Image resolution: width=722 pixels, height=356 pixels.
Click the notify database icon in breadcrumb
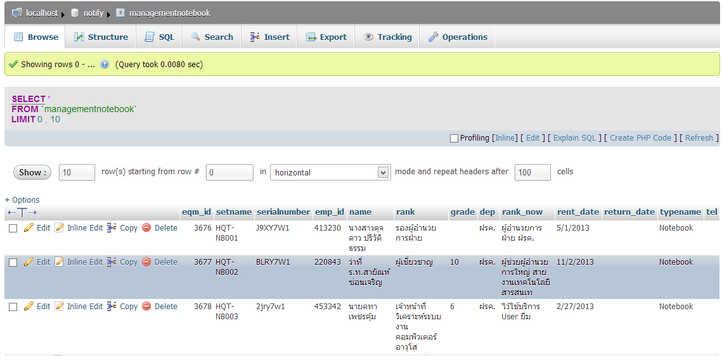(x=75, y=13)
